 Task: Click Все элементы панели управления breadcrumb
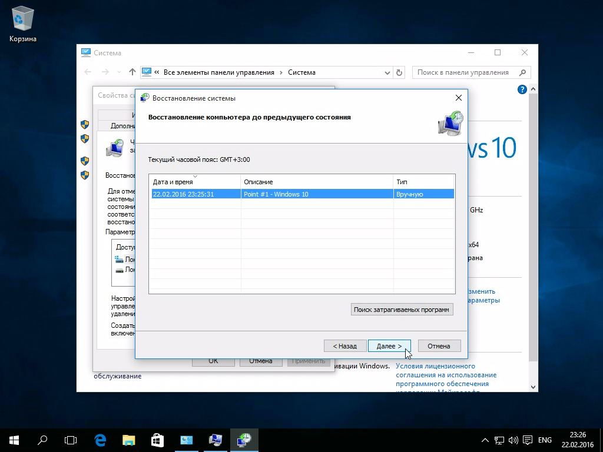point(219,72)
